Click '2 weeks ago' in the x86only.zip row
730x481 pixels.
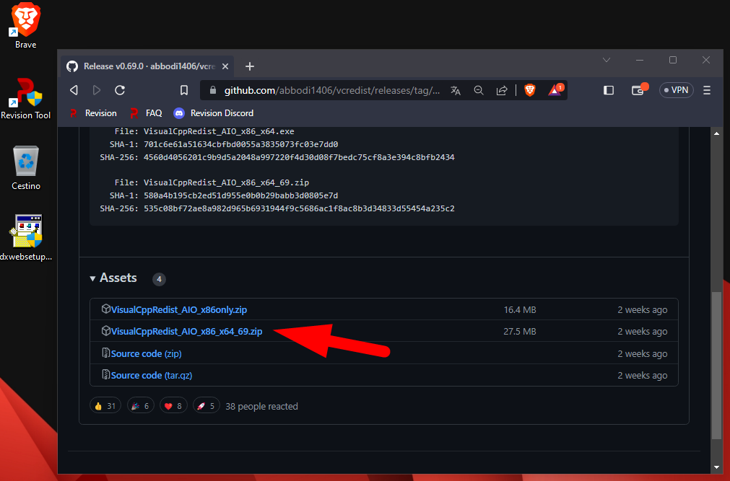pos(643,310)
